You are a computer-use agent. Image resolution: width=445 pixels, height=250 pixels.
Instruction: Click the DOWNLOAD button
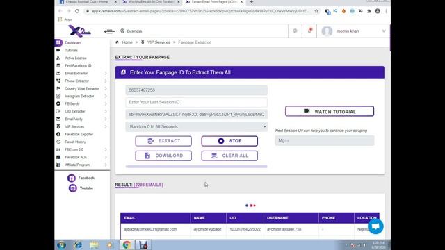point(163,156)
